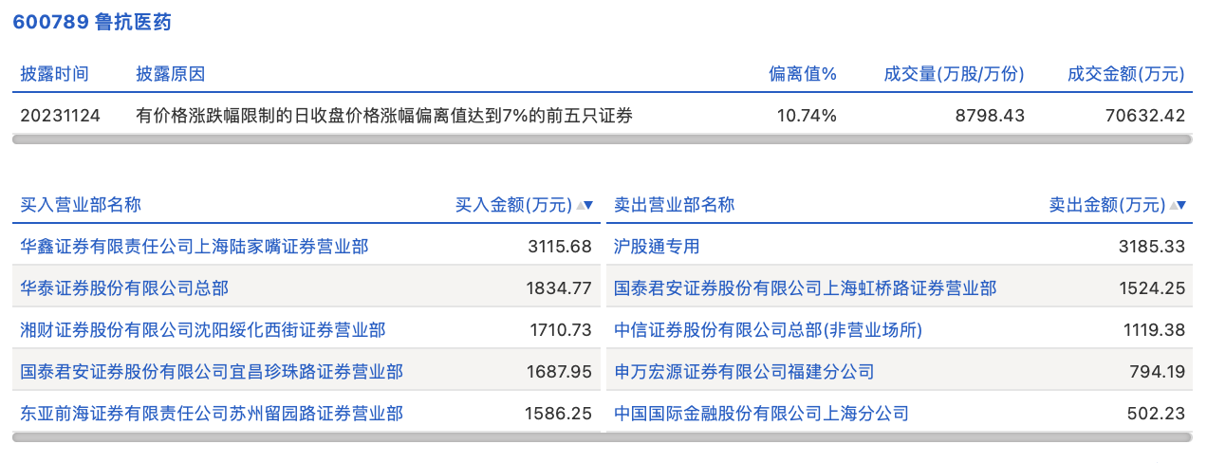Open the 沪股通专用 seller link
Viewport: 1207px width, 463px height.
point(657,247)
